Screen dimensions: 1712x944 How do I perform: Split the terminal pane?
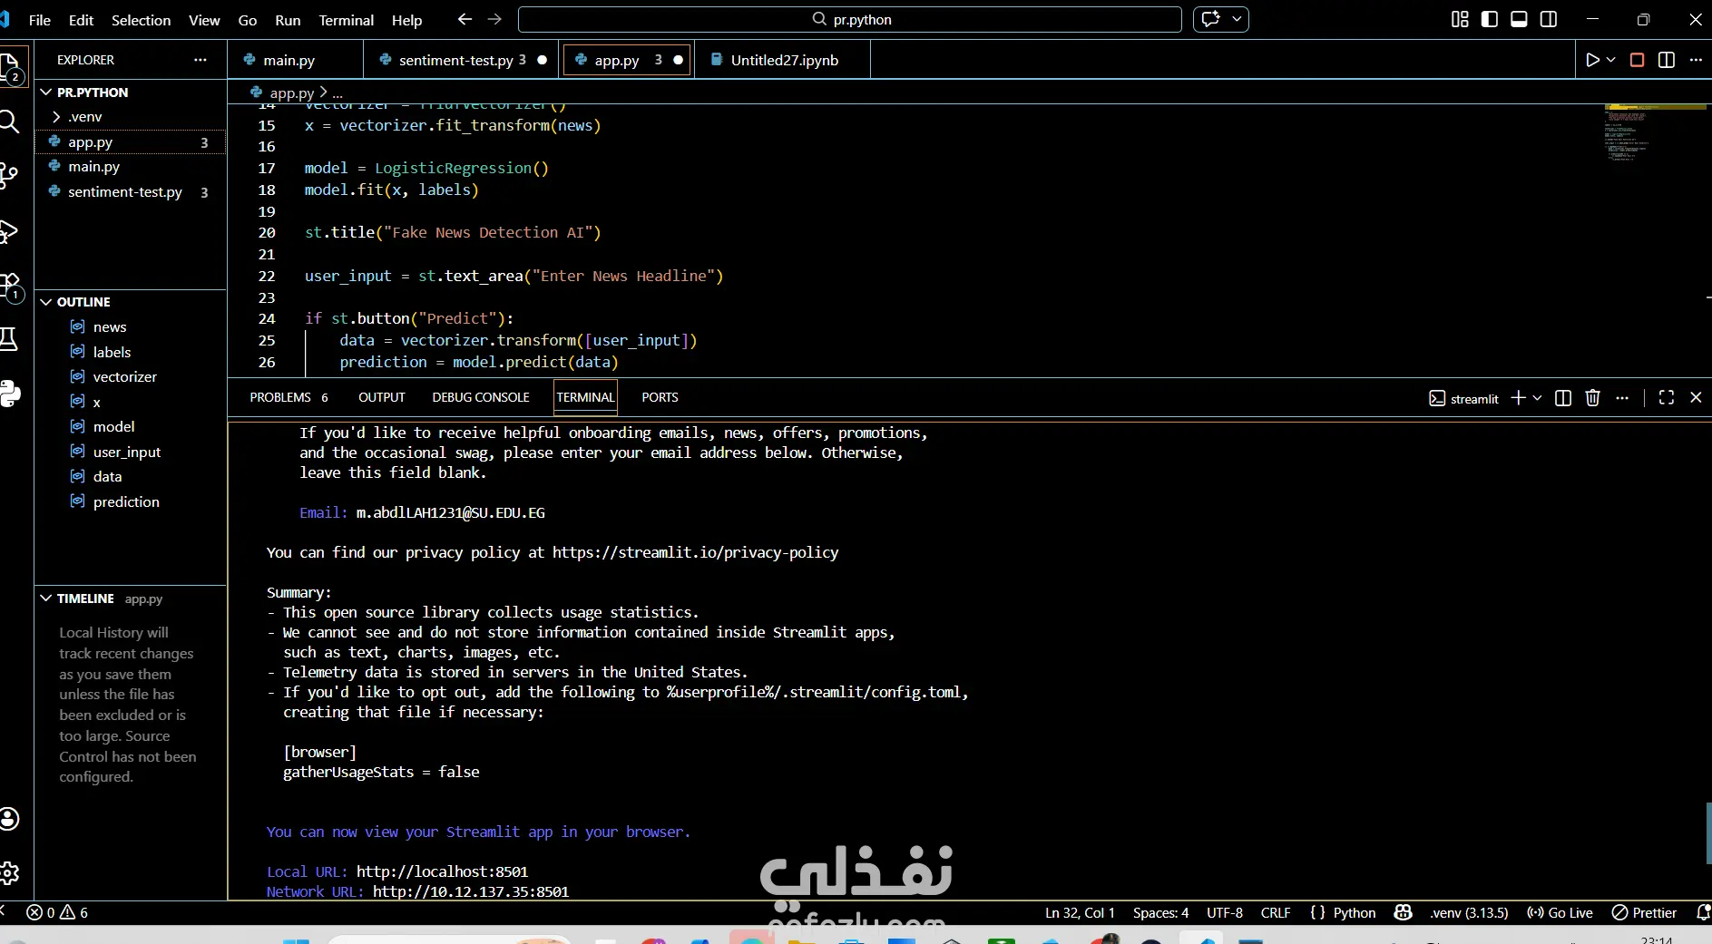pyautogui.click(x=1563, y=398)
